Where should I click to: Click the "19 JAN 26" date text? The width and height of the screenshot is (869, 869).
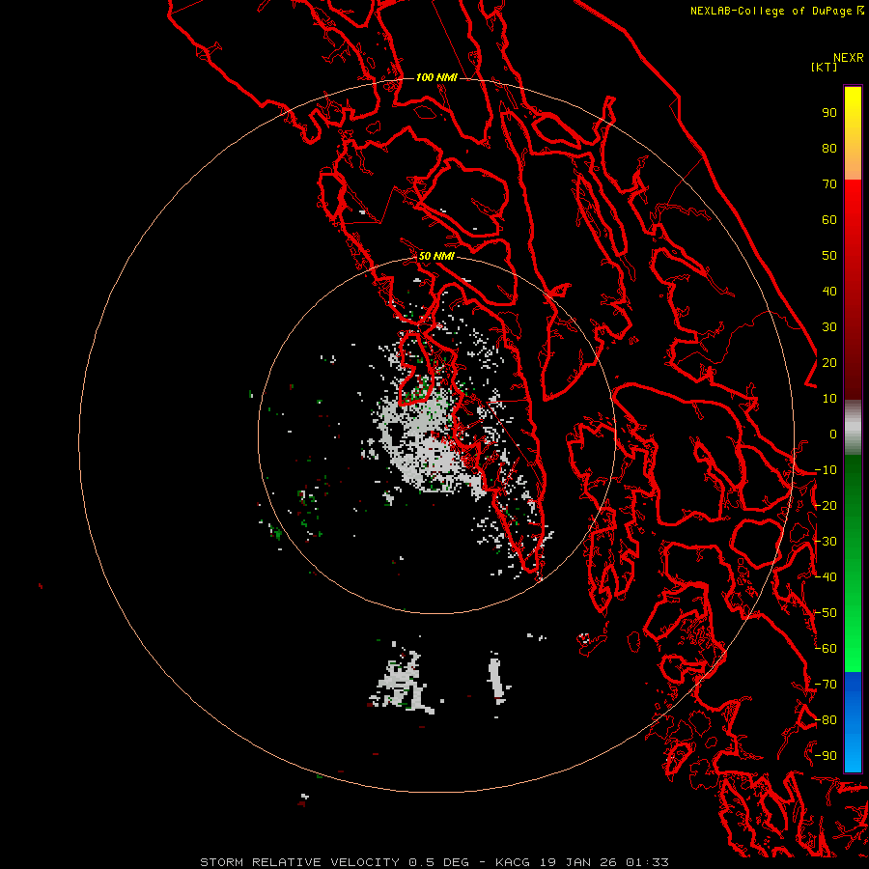click(578, 862)
